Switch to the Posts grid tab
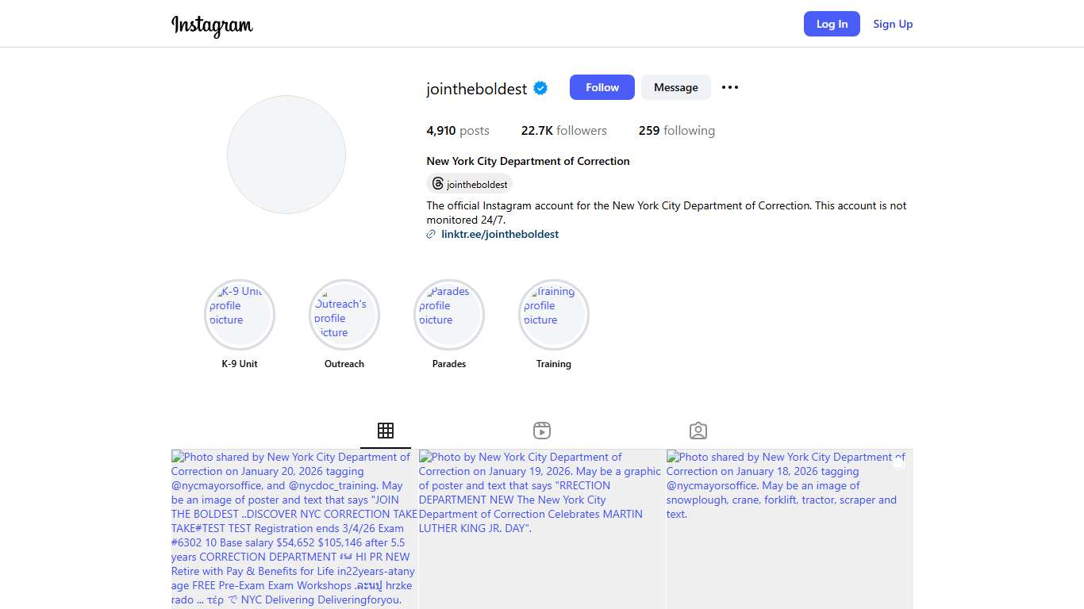The image size is (1084, 609). [386, 431]
